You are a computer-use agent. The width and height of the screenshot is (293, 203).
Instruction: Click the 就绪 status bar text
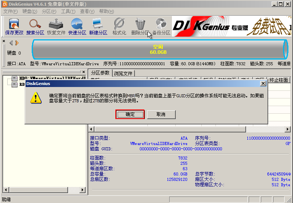(6, 200)
